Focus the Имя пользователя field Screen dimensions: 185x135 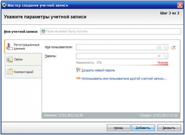[122, 47]
